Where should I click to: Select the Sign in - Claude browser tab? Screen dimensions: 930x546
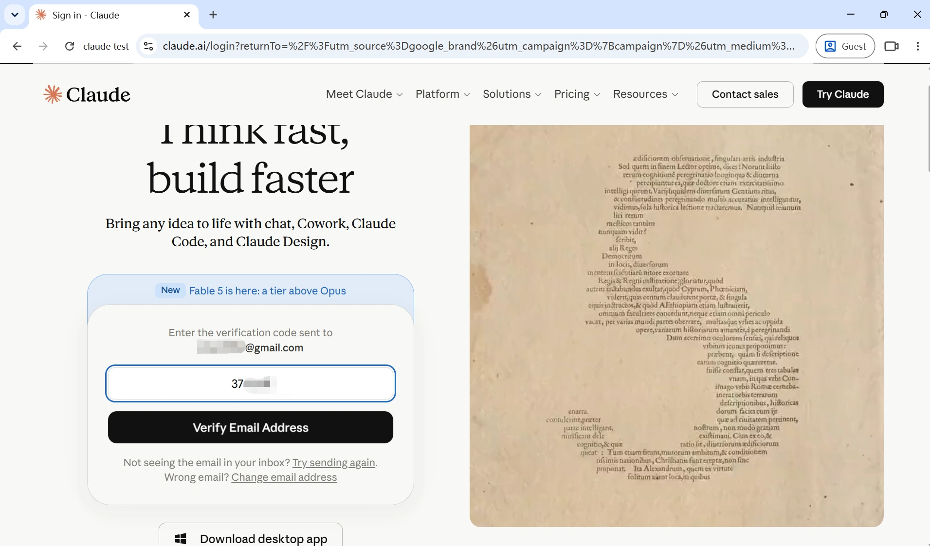114,15
